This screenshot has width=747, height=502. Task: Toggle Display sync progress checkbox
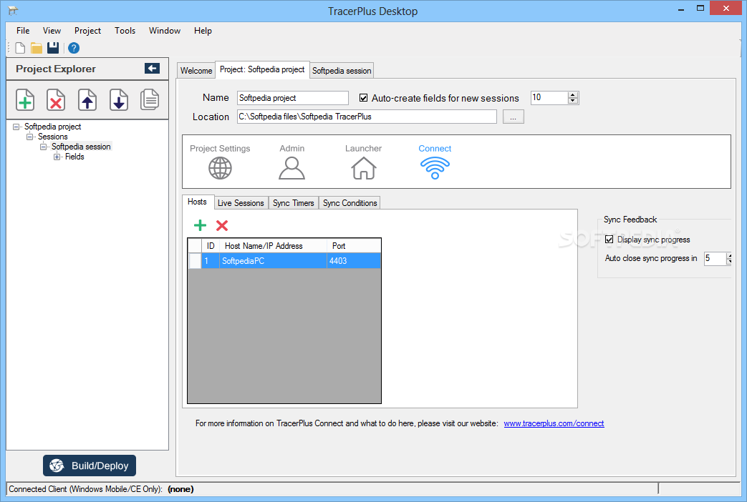[609, 240]
